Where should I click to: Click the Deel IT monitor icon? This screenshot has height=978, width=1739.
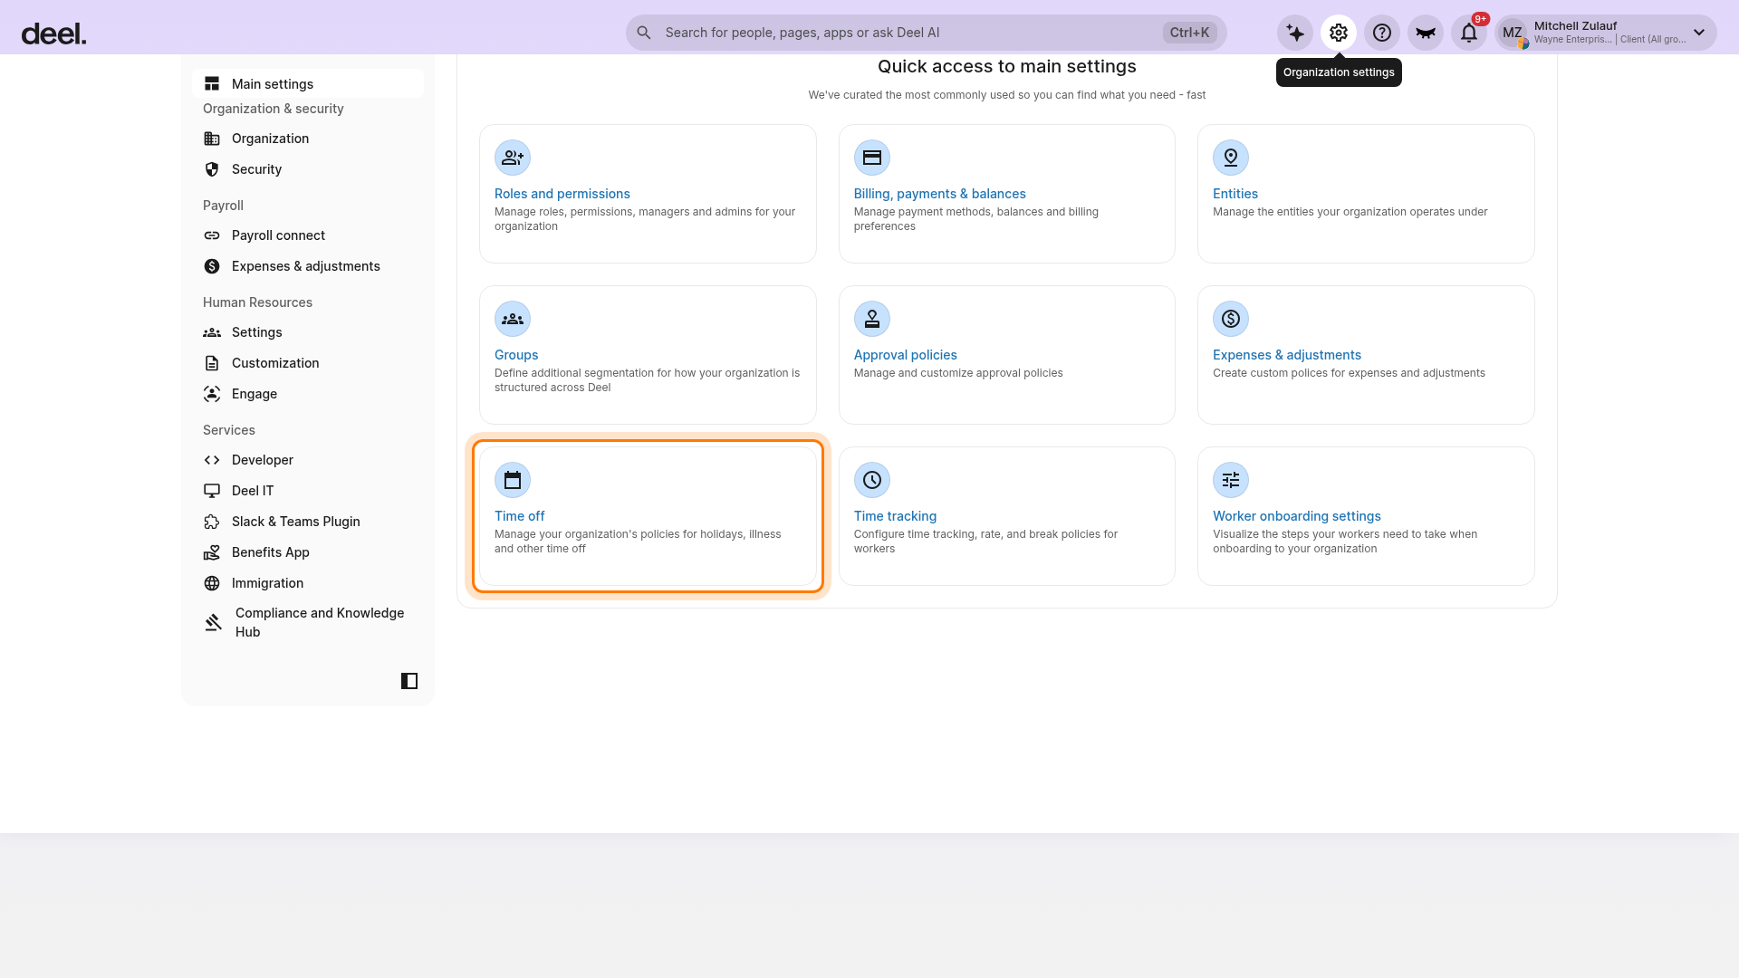pyautogui.click(x=212, y=491)
